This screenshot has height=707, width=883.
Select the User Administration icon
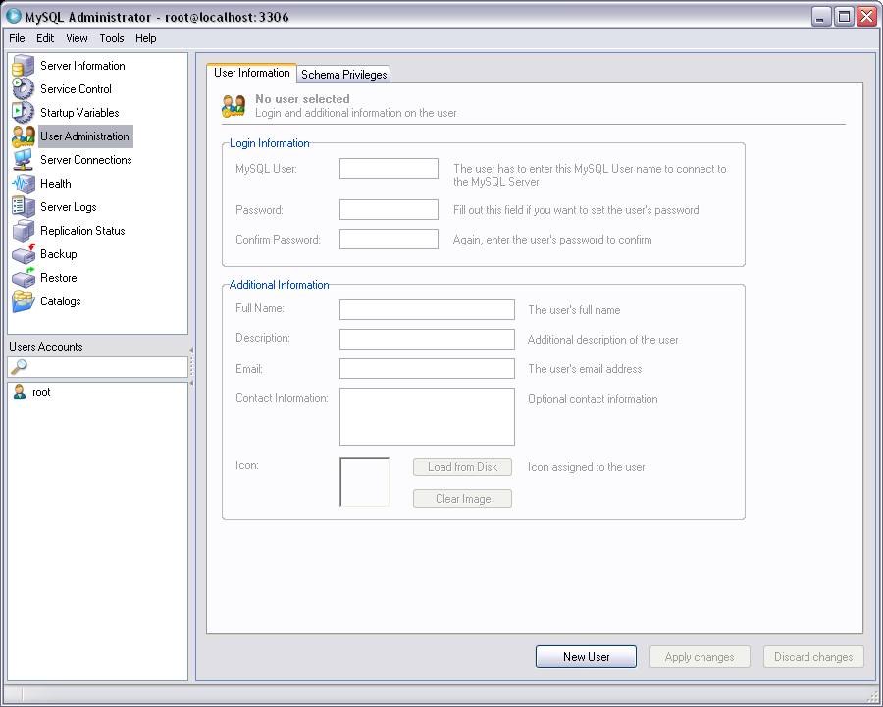click(24, 136)
